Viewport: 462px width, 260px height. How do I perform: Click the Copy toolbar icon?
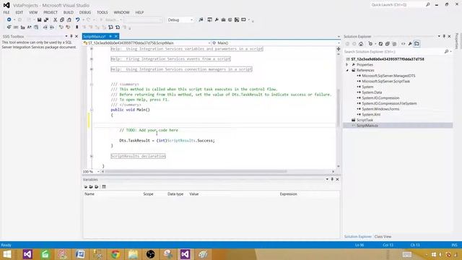point(62,19)
